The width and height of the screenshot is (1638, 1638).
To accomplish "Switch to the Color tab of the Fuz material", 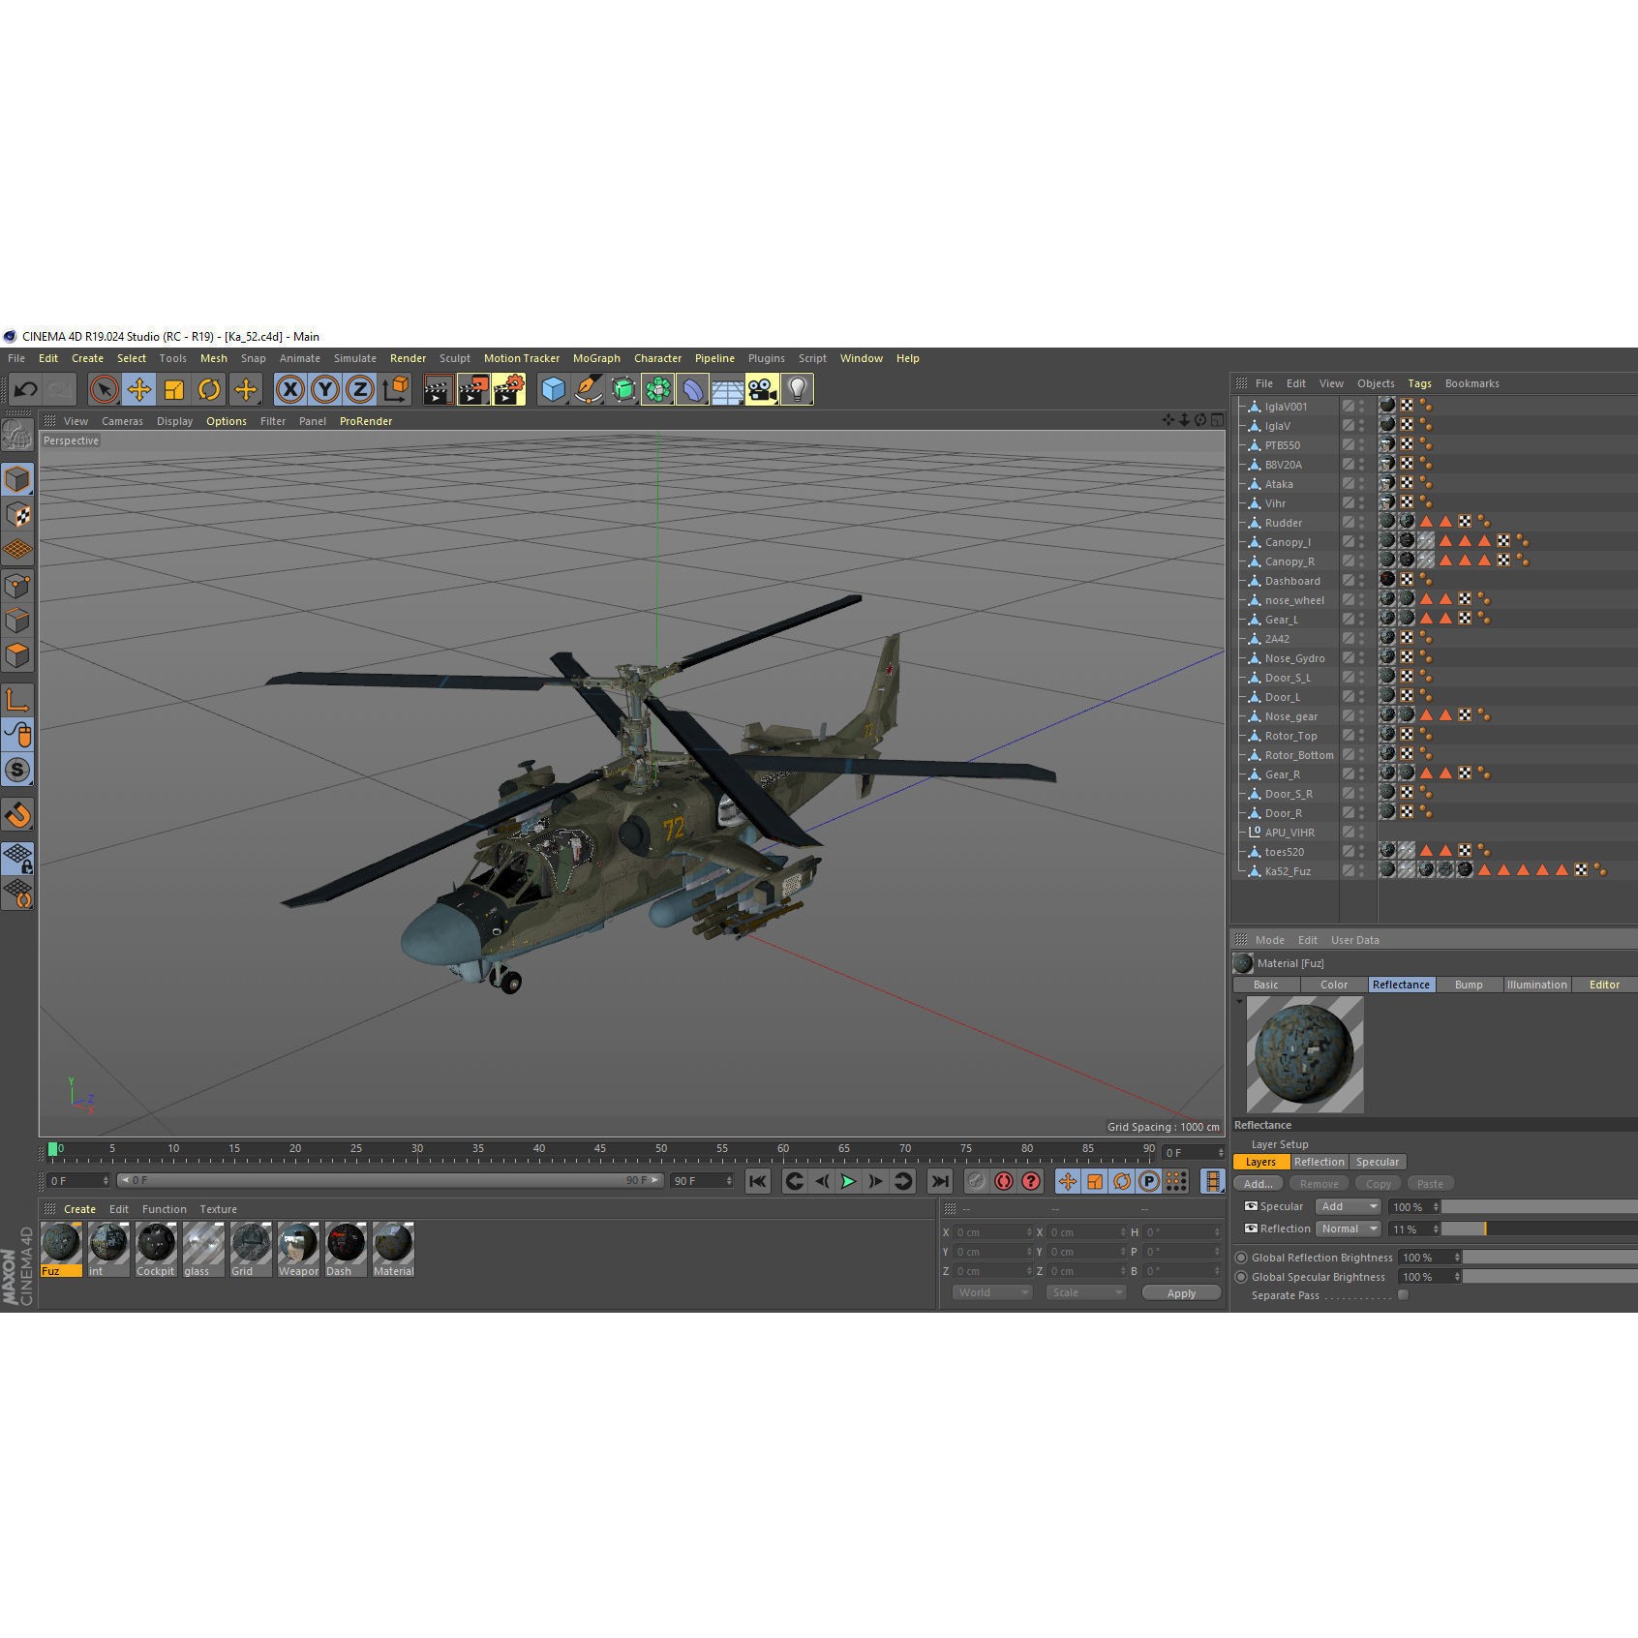I will 1333,985.
